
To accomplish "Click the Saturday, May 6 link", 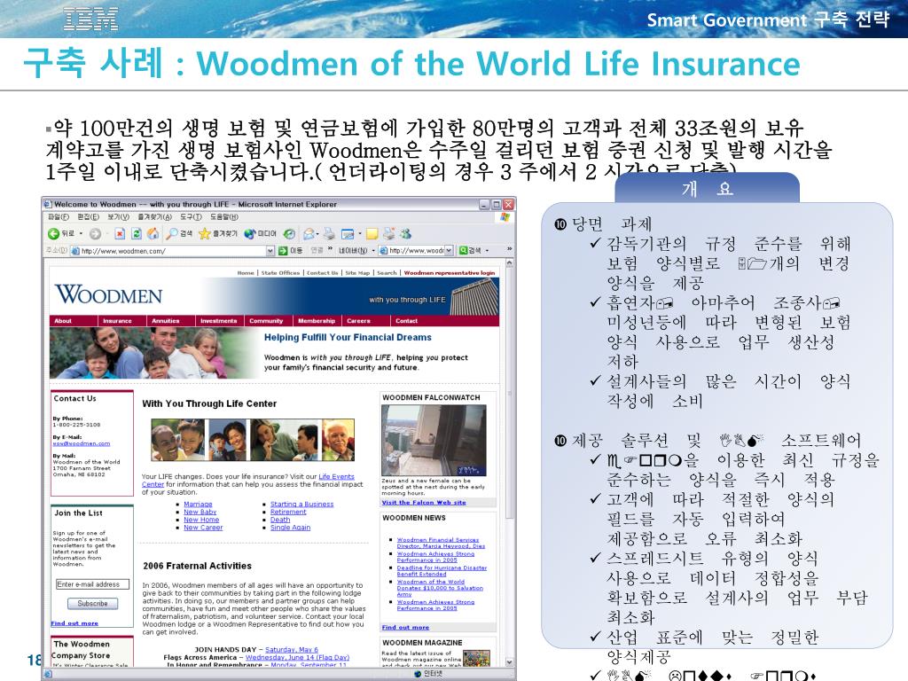I will tap(291, 650).
